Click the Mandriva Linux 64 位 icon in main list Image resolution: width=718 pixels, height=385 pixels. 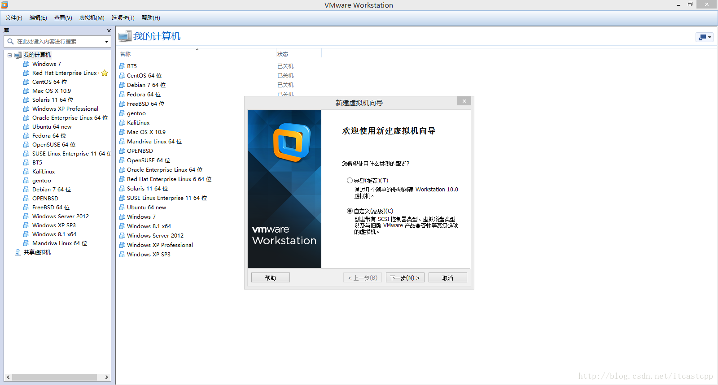pyautogui.click(x=122, y=142)
